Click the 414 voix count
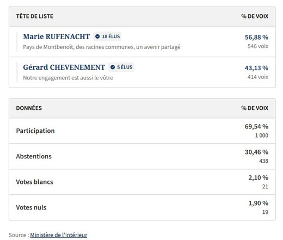 click(258, 77)
